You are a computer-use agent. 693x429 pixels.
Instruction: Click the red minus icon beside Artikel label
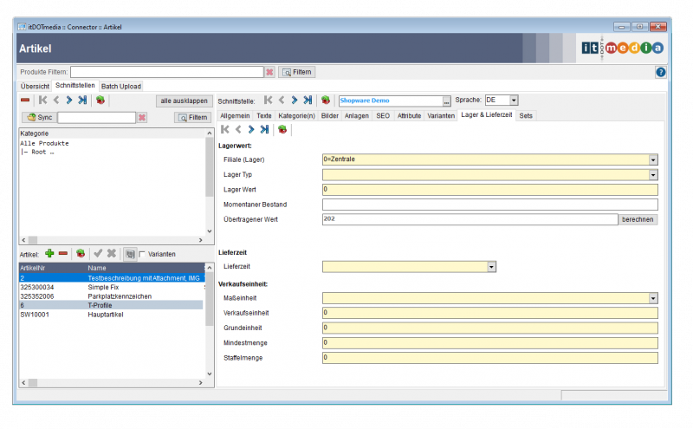click(63, 253)
